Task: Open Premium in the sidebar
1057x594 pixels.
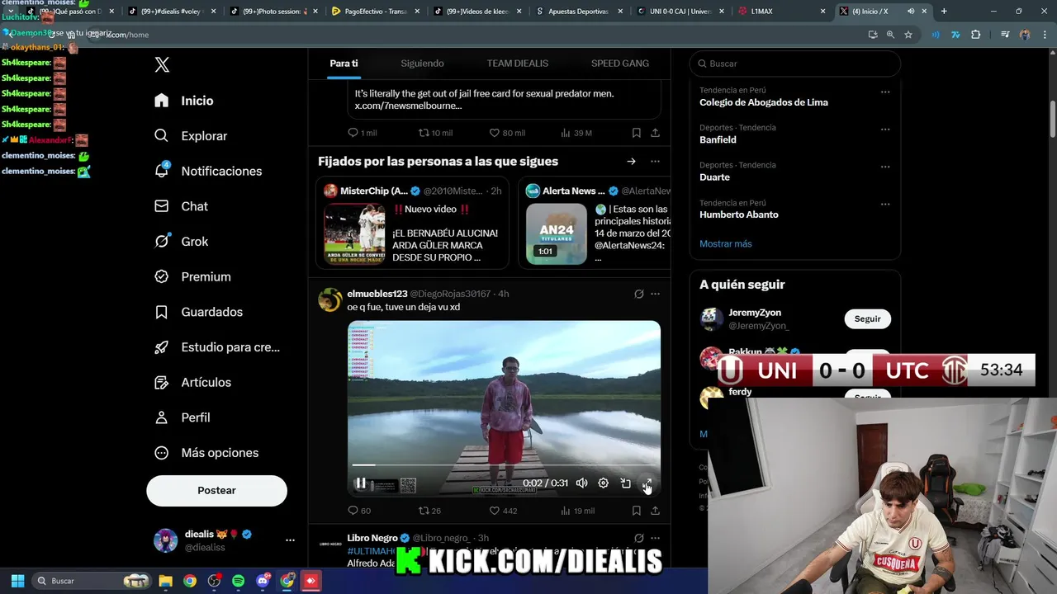Action: pyautogui.click(x=192, y=277)
